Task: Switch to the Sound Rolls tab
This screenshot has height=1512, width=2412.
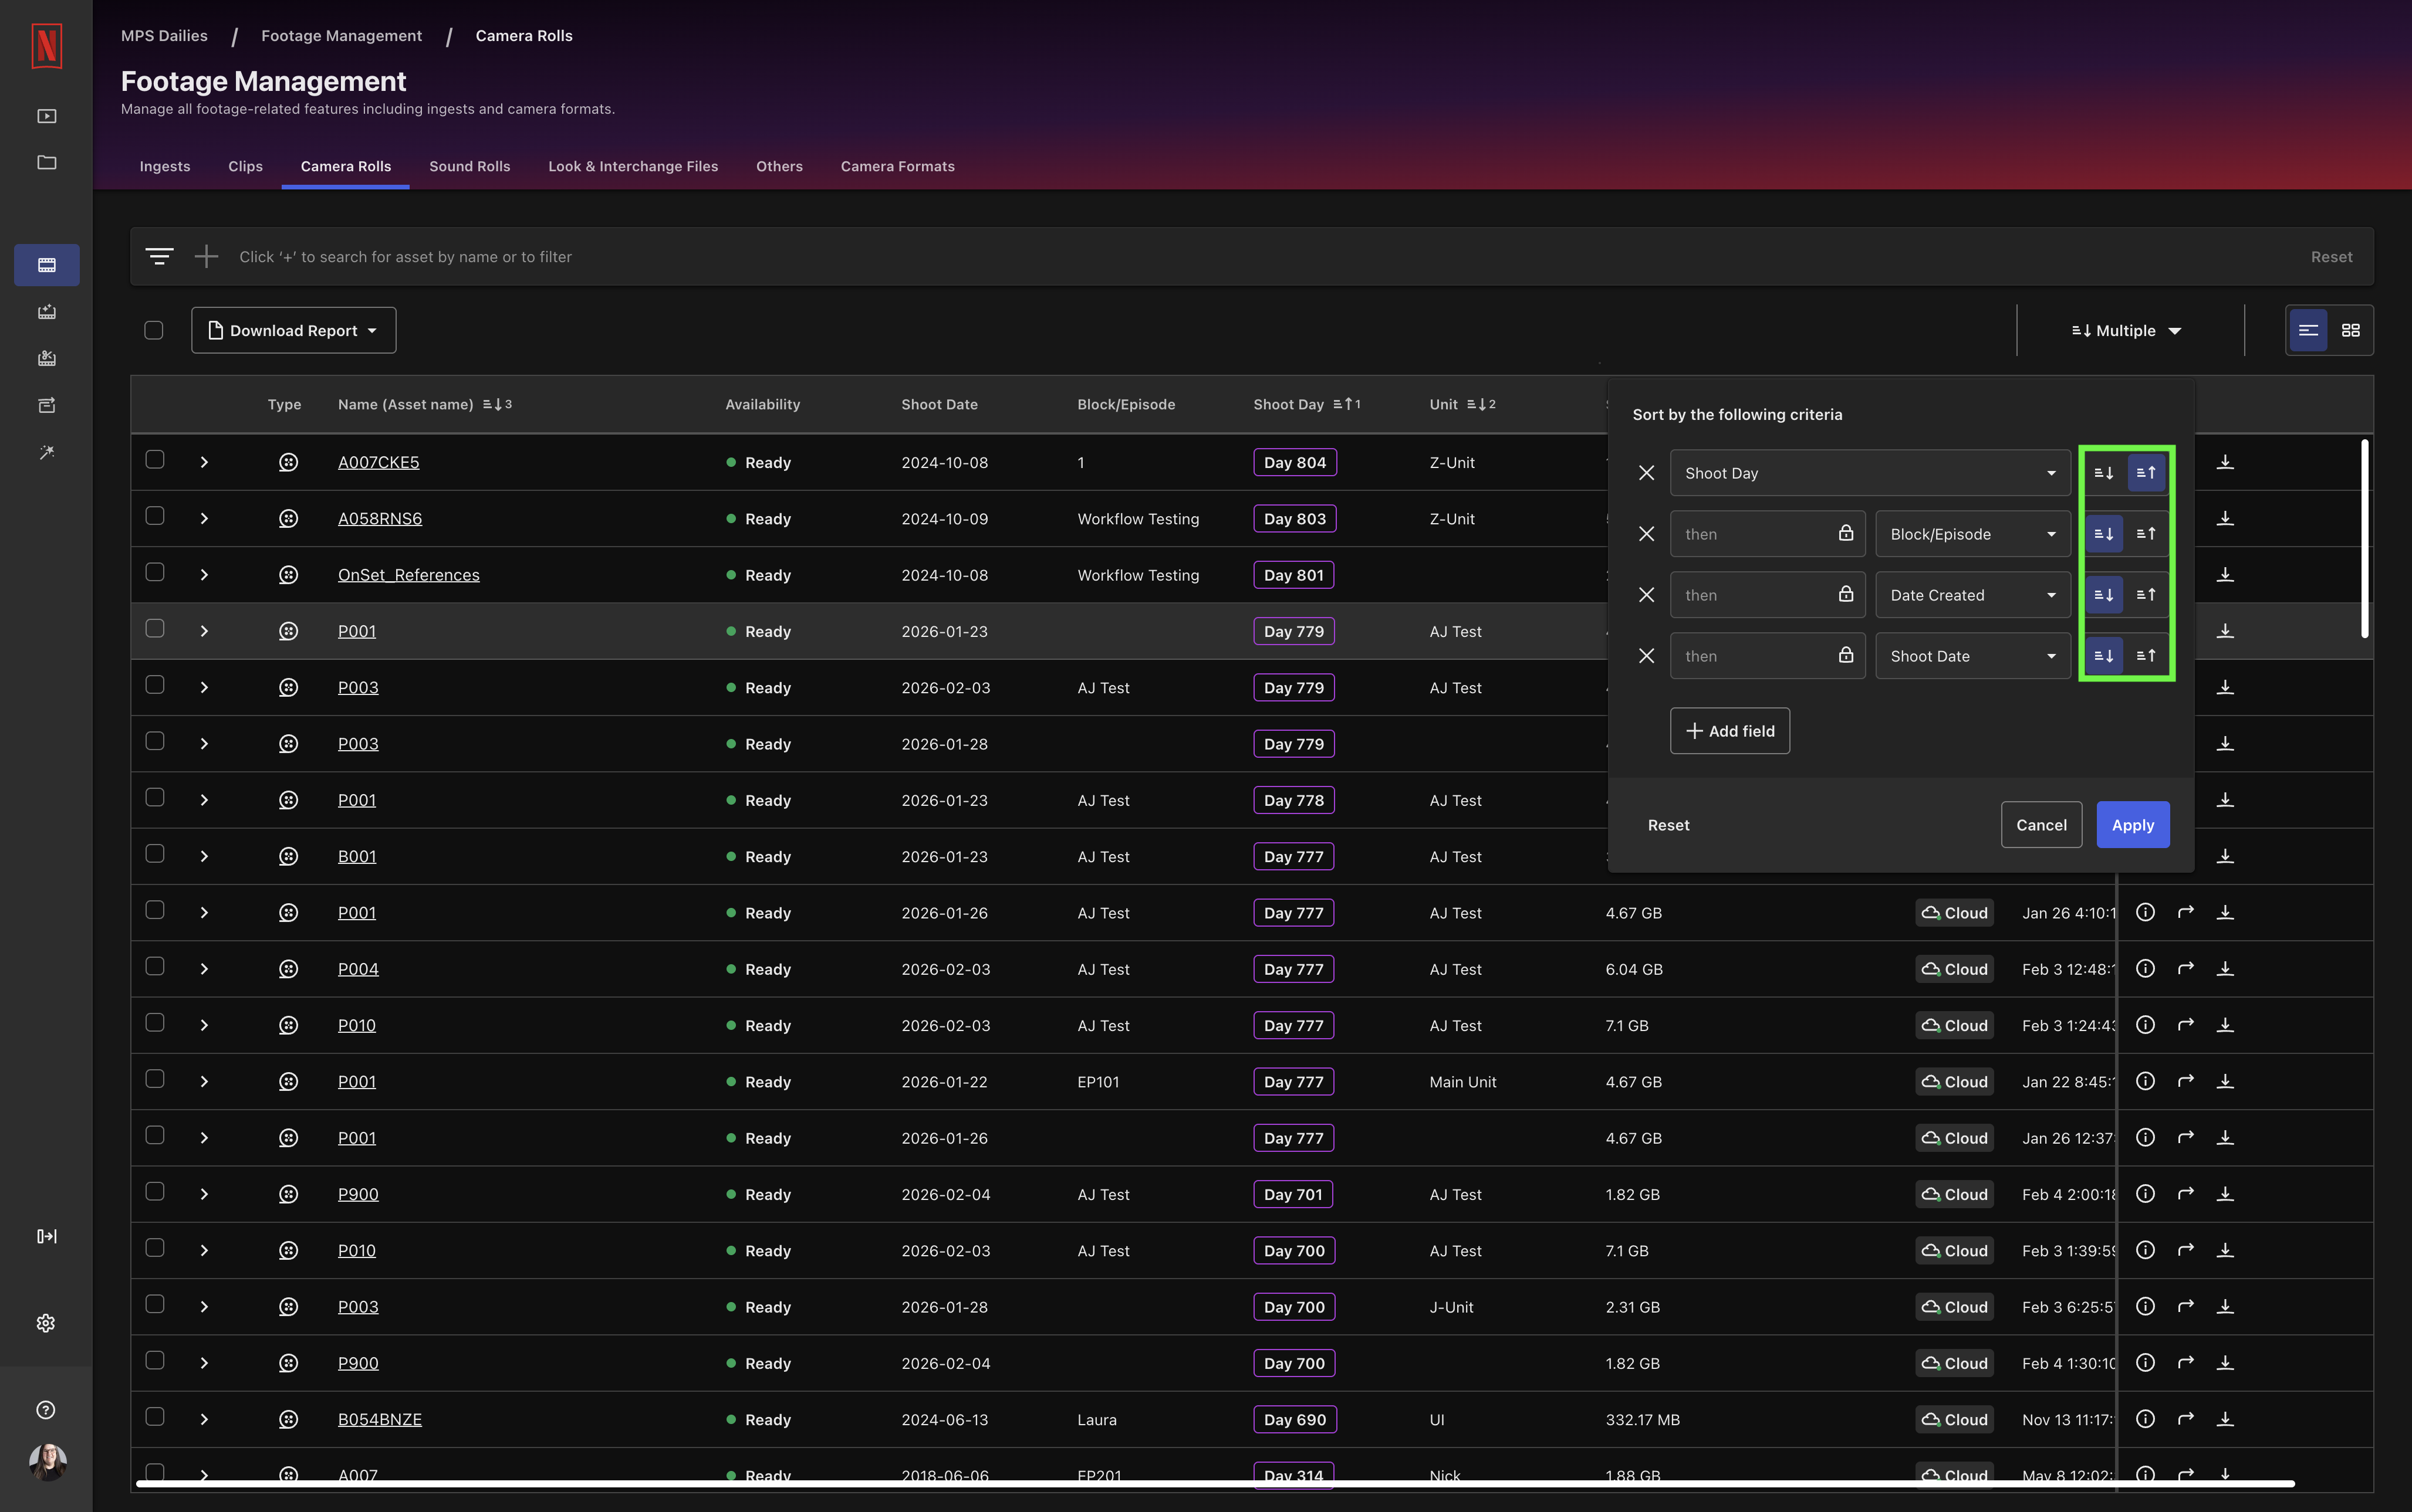Action: [x=469, y=166]
